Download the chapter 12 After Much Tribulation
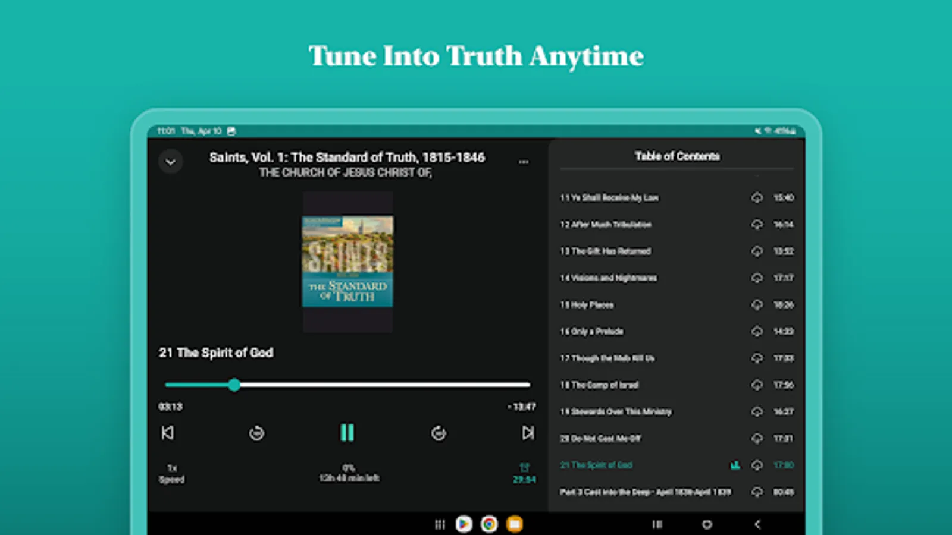The image size is (952, 535). [757, 225]
